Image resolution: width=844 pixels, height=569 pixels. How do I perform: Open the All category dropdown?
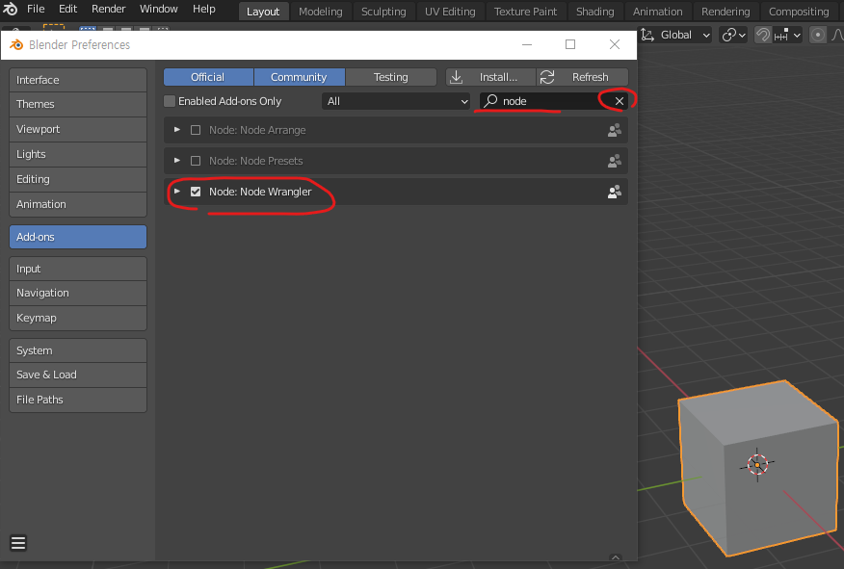[396, 101]
